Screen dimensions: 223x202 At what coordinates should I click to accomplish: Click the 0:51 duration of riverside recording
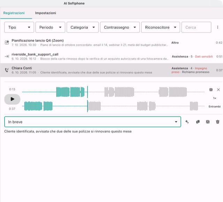(219, 57)
